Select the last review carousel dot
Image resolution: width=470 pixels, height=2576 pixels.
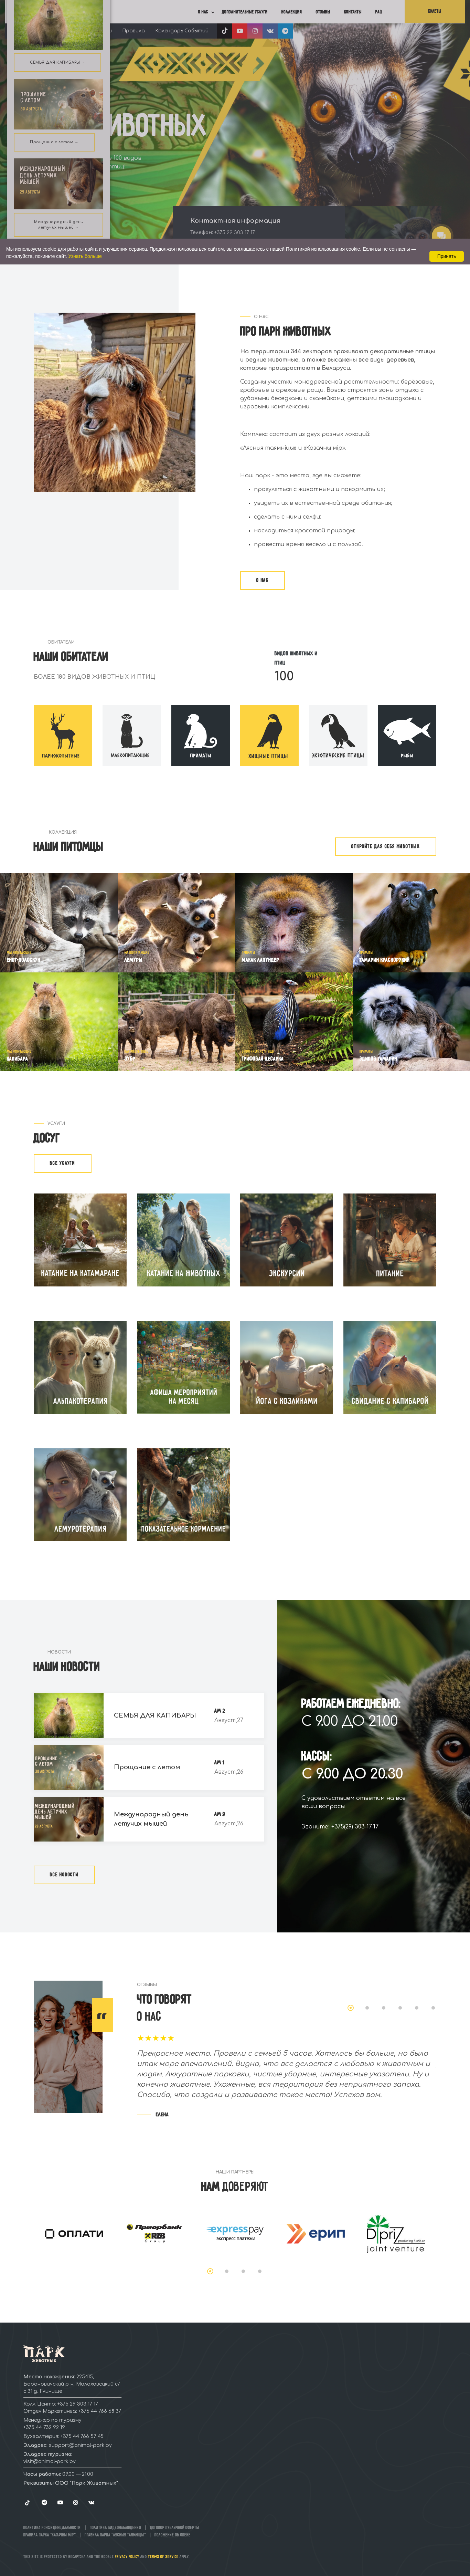coord(432,2007)
